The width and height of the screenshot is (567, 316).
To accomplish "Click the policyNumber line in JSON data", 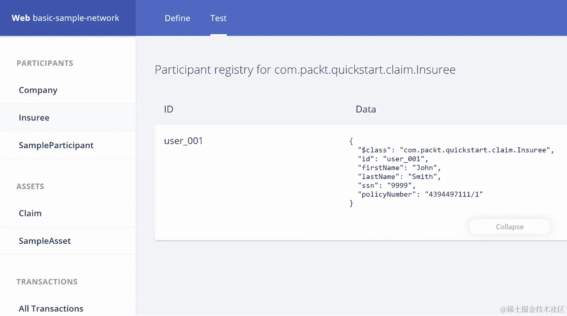I will 420,194.
